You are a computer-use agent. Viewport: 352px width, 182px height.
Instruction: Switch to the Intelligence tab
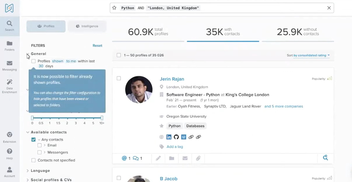pos(87,26)
